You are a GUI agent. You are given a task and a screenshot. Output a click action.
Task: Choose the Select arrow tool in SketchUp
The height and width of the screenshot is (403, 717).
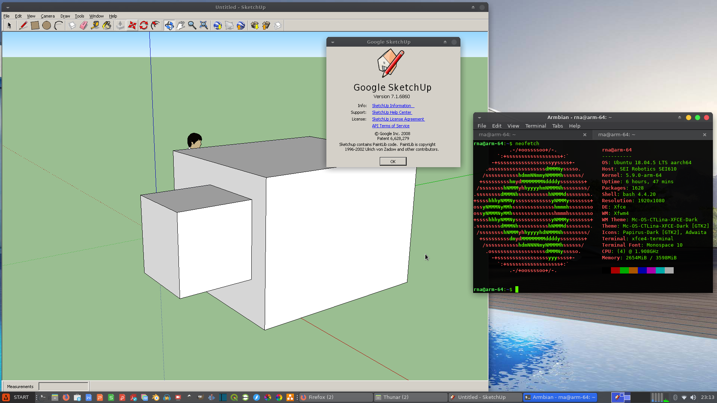point(9,25)
